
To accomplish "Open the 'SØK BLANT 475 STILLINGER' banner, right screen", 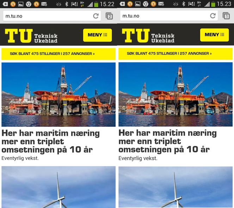I will [175, 53].
